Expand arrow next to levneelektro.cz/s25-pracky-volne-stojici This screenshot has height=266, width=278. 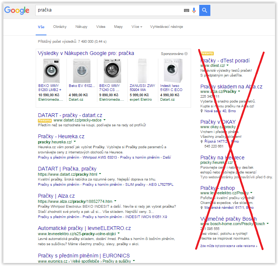click(x=119, y=233)
